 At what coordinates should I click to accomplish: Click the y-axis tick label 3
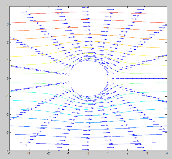point(7,24)
